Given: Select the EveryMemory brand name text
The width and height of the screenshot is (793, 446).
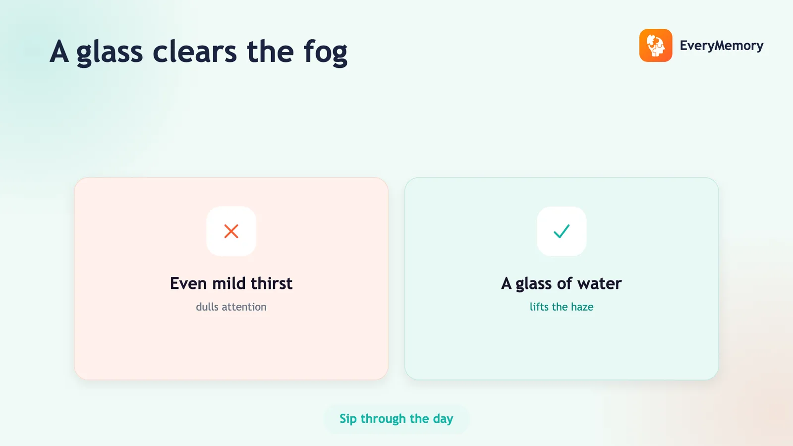Looking at the screenshot, I should pos(721,46).
